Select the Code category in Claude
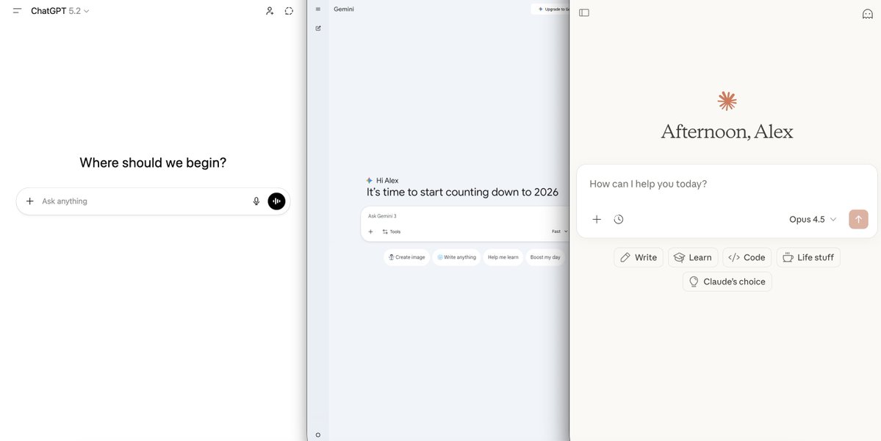This screenshot has width=881, height=441. click(x=747, y=257)
